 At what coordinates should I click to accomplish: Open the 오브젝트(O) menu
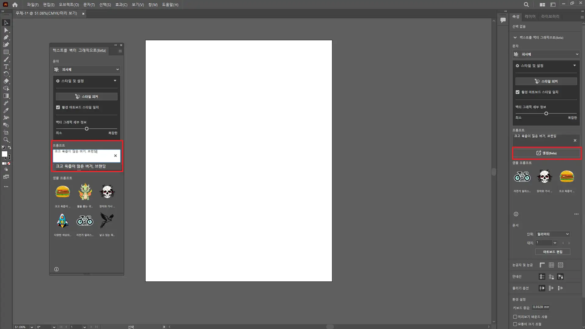pyautogui.click(x=69, y=5)
